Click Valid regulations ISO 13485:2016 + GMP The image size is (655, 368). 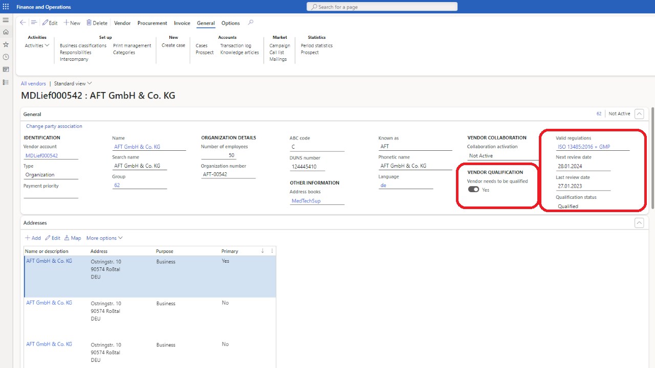point(593,147)
